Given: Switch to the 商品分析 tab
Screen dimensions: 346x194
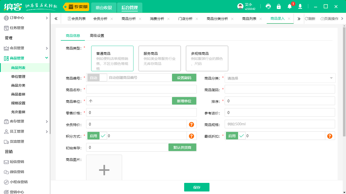Looking at the screenshot, I should (x=129, y=19).
